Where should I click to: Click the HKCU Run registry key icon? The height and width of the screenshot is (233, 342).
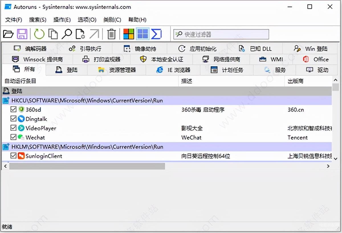tap(6, 100)
